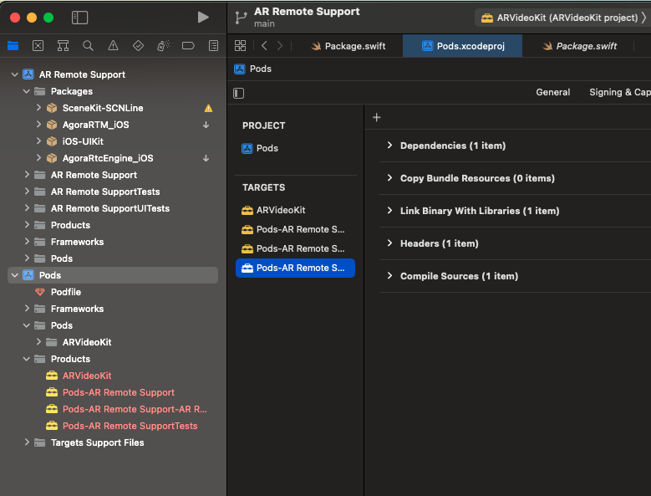
Task: Open the Debug navigator spray icon
Action: pyautogui.click(x=163, y=46)
